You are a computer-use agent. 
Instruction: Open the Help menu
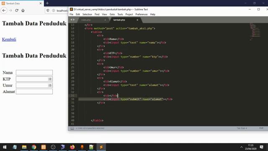point(152,14)
